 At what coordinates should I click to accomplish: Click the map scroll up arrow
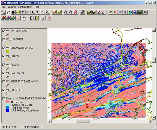(x=154, y=30)
